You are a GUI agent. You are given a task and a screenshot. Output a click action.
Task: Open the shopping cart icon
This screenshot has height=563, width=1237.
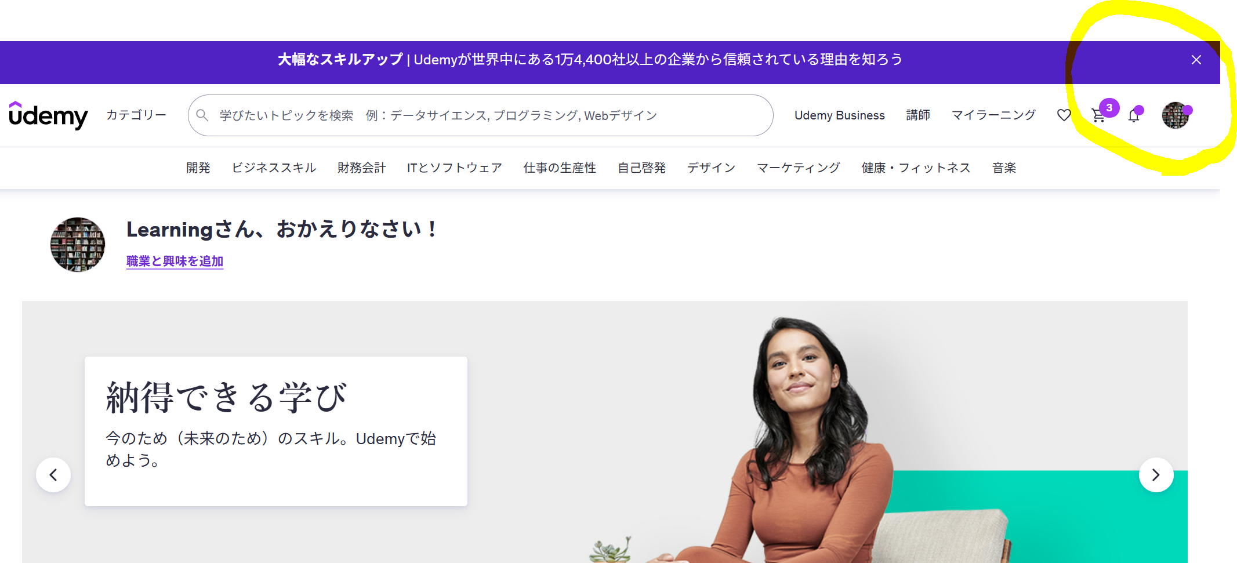click(x=1098, y=115)
